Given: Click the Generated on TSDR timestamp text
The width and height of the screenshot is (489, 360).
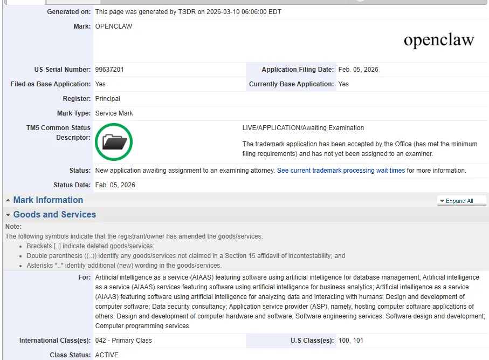Looking at the screenshot, I should point(188,12).
